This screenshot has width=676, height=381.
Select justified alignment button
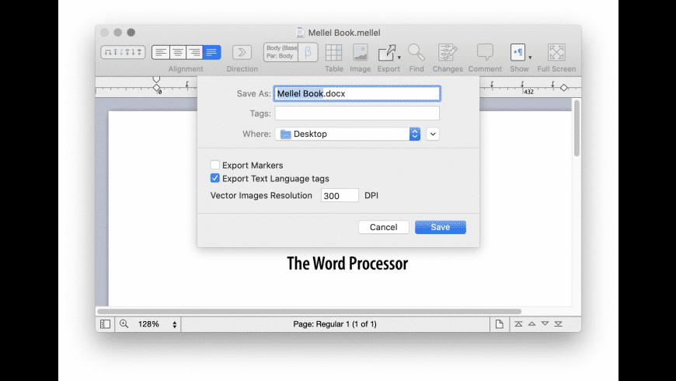click(211, 52)
